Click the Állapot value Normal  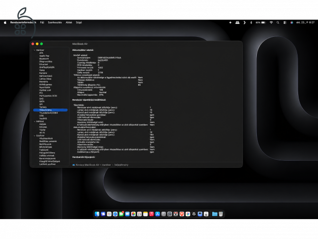(103, 92)
